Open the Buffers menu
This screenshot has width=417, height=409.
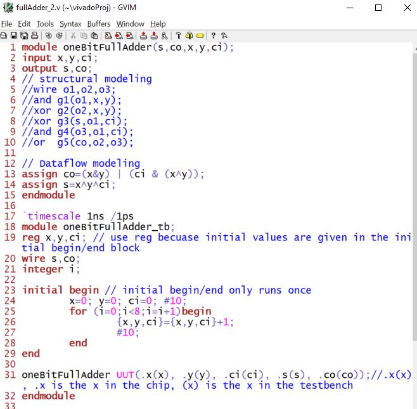[99, 23]
